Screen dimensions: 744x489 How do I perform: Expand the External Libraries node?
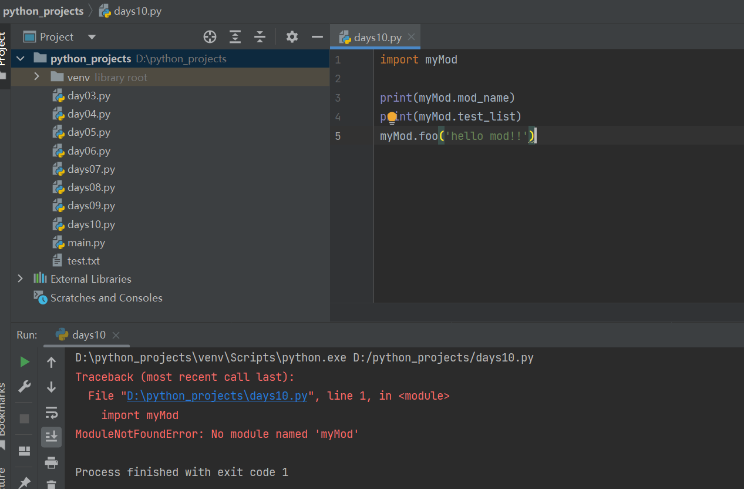[21, 279]
